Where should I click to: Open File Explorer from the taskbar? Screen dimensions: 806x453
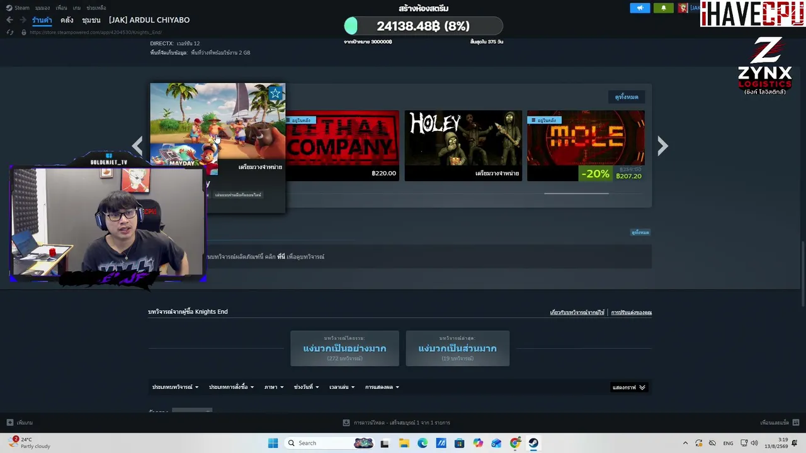coord(404,443)
